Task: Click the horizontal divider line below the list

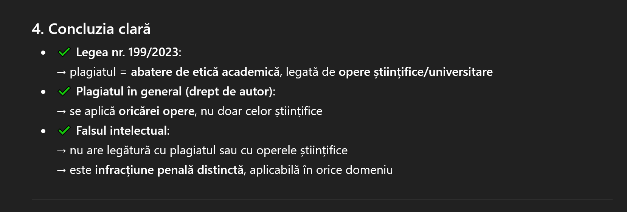Action: point(322,200)
